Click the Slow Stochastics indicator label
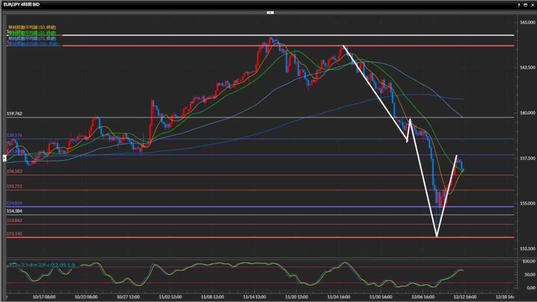Viewport: 537px width, 302px height. pyautogui.click(x=41, y=265)
